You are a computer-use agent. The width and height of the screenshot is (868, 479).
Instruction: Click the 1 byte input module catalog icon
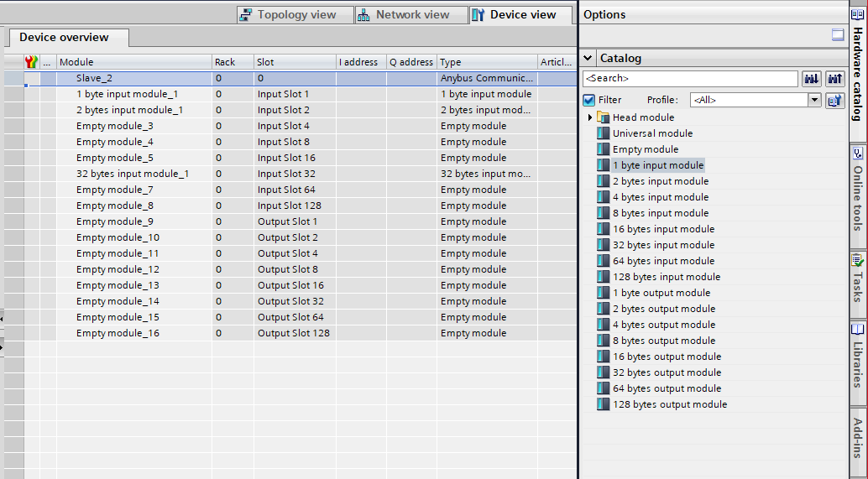tap(603, 164)
